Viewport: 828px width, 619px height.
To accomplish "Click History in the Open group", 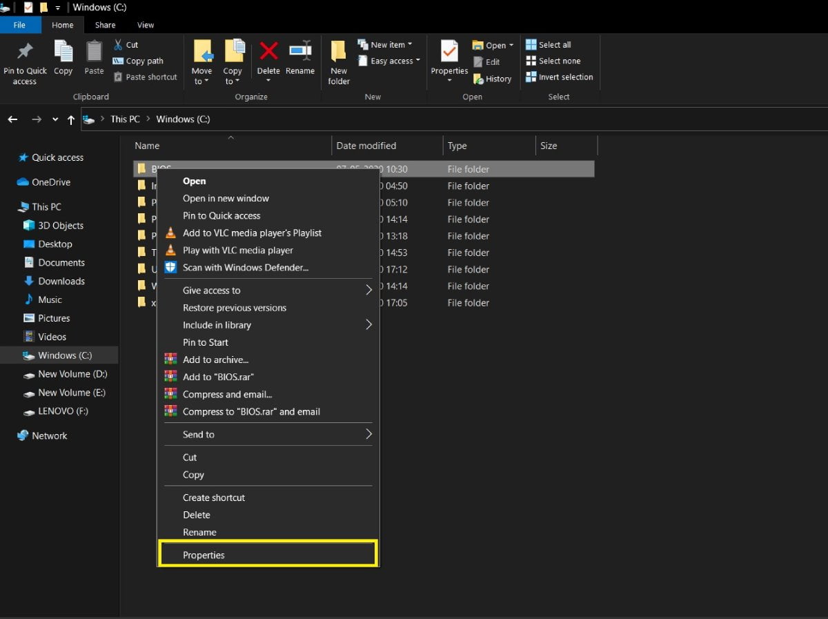I will [492, 79].
